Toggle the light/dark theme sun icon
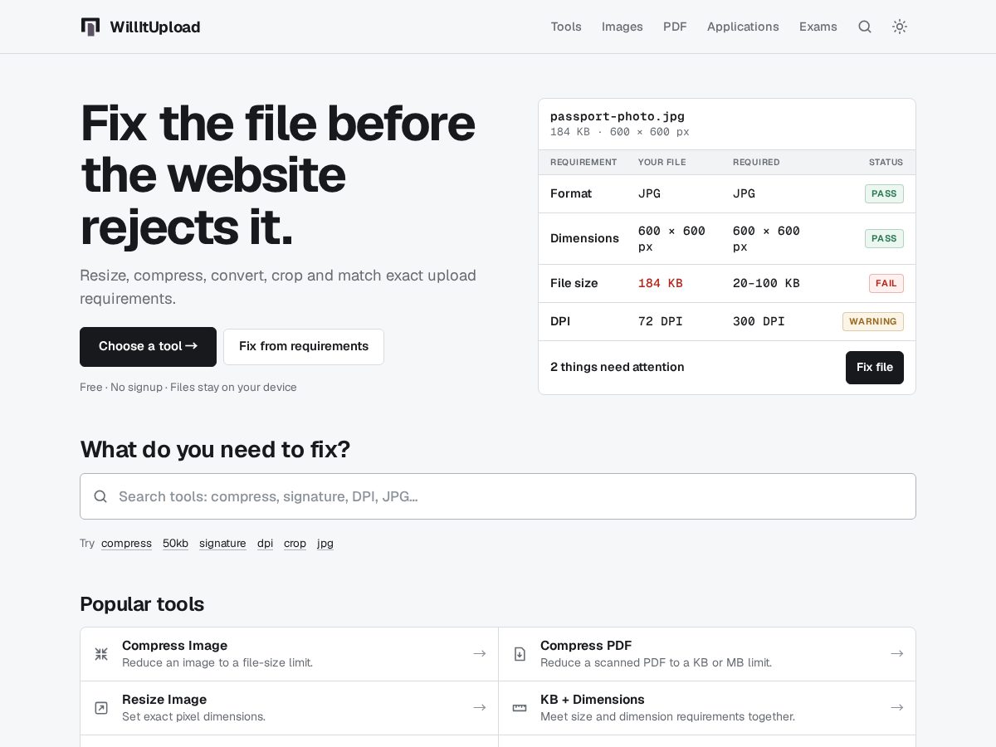Viewport: 996px width, 747px height. tap(900, 27)
